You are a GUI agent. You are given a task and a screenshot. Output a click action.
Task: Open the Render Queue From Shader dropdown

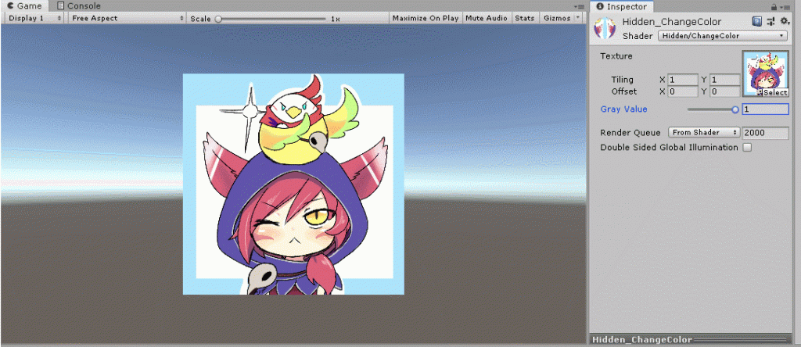pos(704,133)
